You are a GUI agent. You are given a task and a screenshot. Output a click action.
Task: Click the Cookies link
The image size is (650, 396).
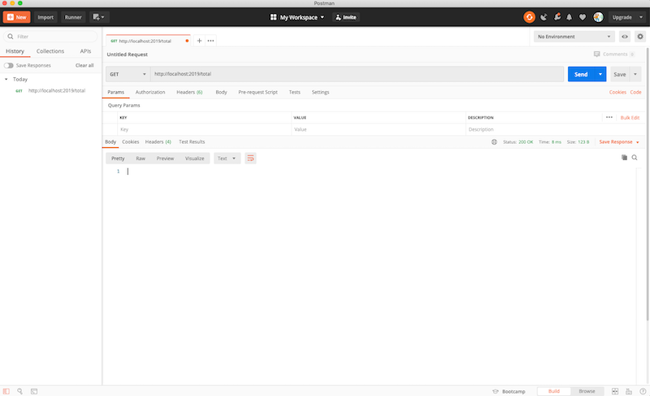pos(617,92)
